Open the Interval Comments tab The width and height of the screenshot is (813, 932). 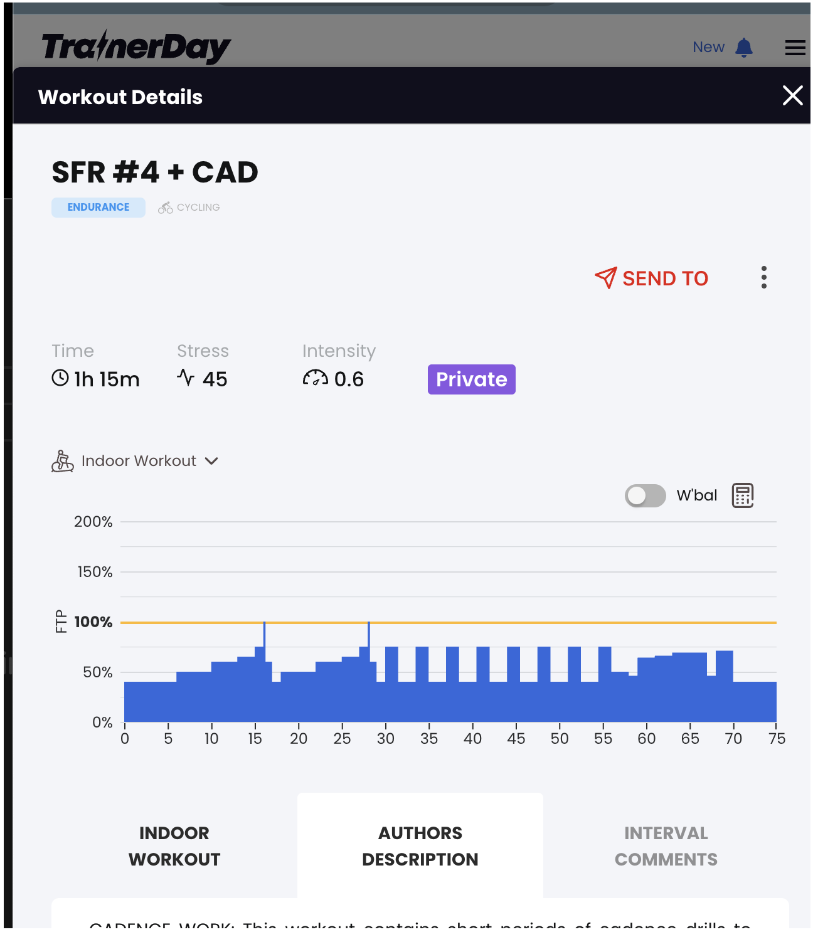click(666, 845)
